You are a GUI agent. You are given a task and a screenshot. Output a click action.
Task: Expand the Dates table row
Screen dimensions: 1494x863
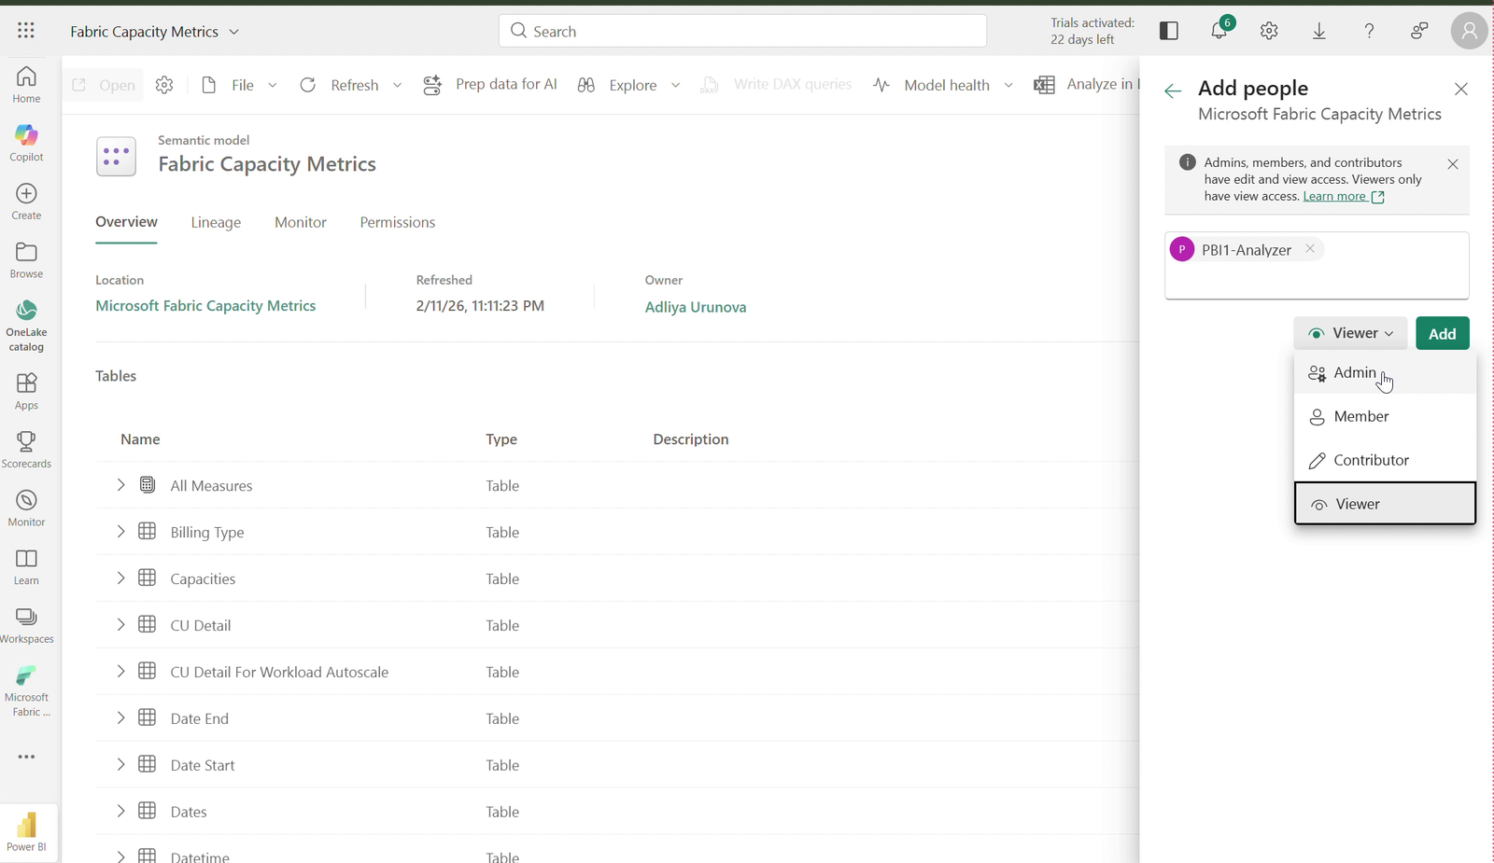[120, 811]
